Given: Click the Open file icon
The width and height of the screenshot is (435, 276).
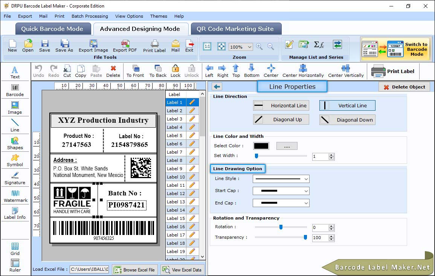Looking at the screenshot, I should click(28, 46).
